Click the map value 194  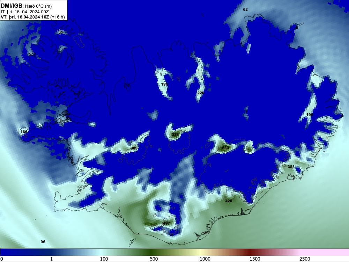click(164, 84)
